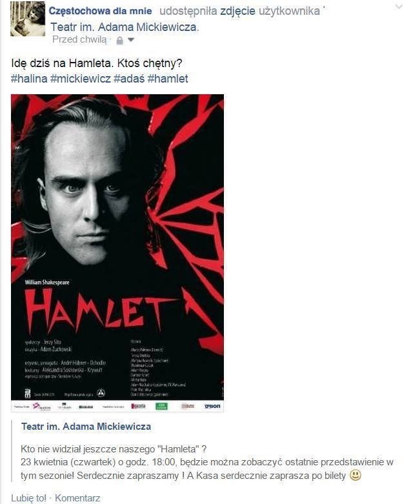Open Teatr im. Adama Mickiewicza below poster

86,427
